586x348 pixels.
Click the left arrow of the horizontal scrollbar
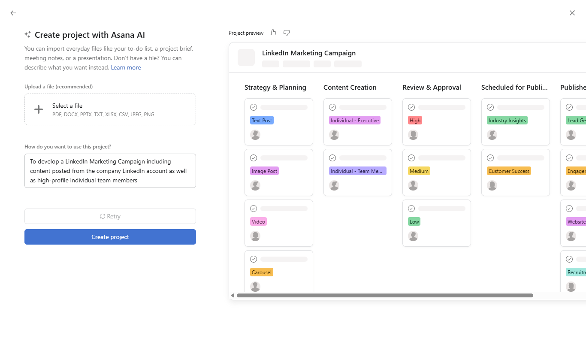(x=233, y=295)
